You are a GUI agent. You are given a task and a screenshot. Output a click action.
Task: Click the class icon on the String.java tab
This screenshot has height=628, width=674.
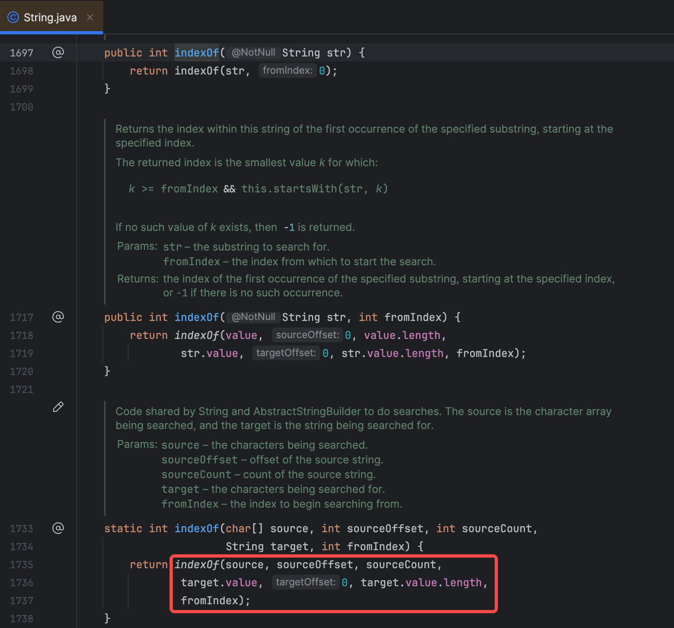[x=12, y=17]
